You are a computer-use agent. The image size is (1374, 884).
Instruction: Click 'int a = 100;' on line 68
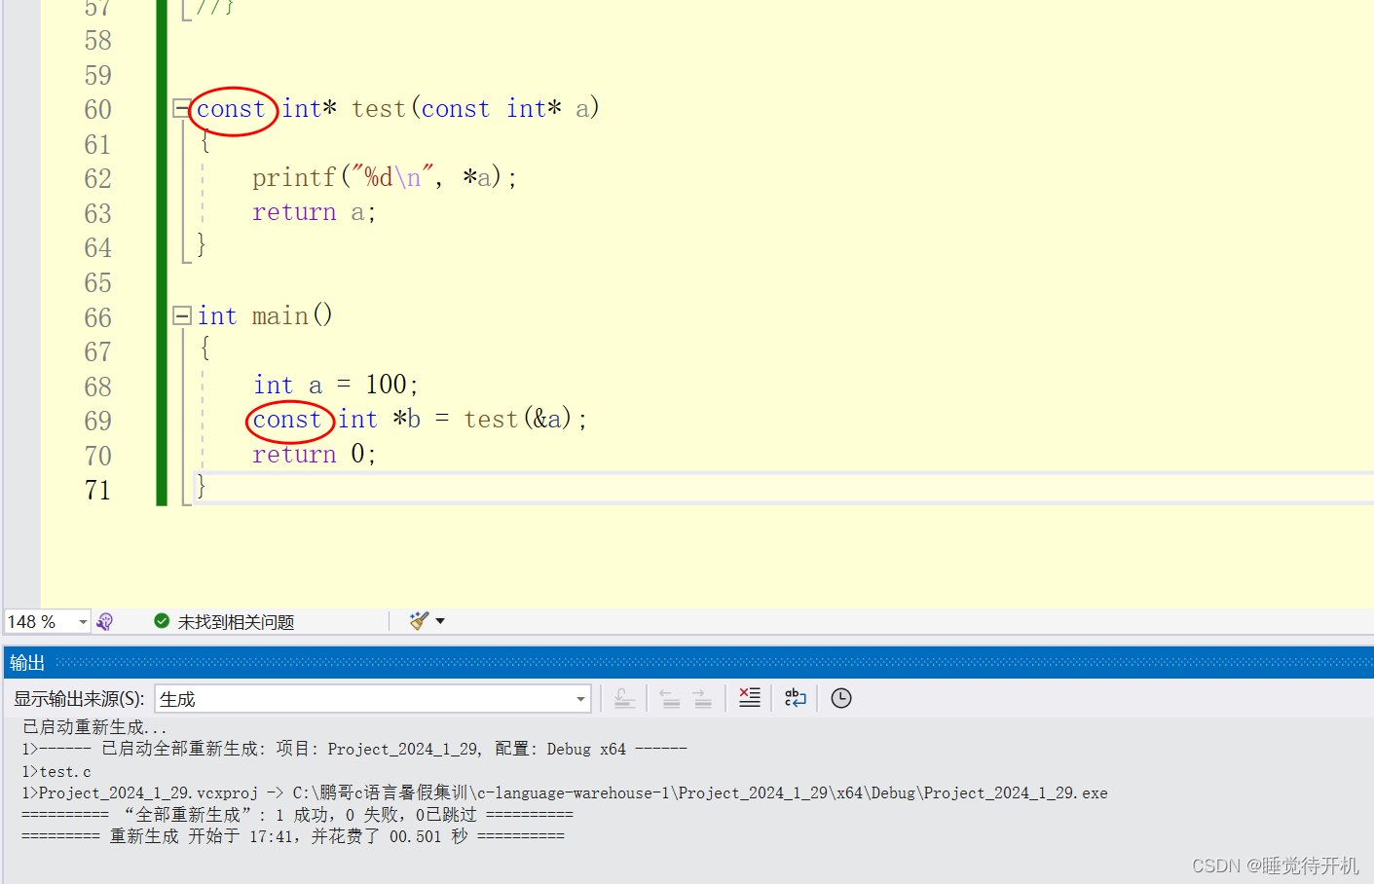pyautogui.click(x=336, y=385)
